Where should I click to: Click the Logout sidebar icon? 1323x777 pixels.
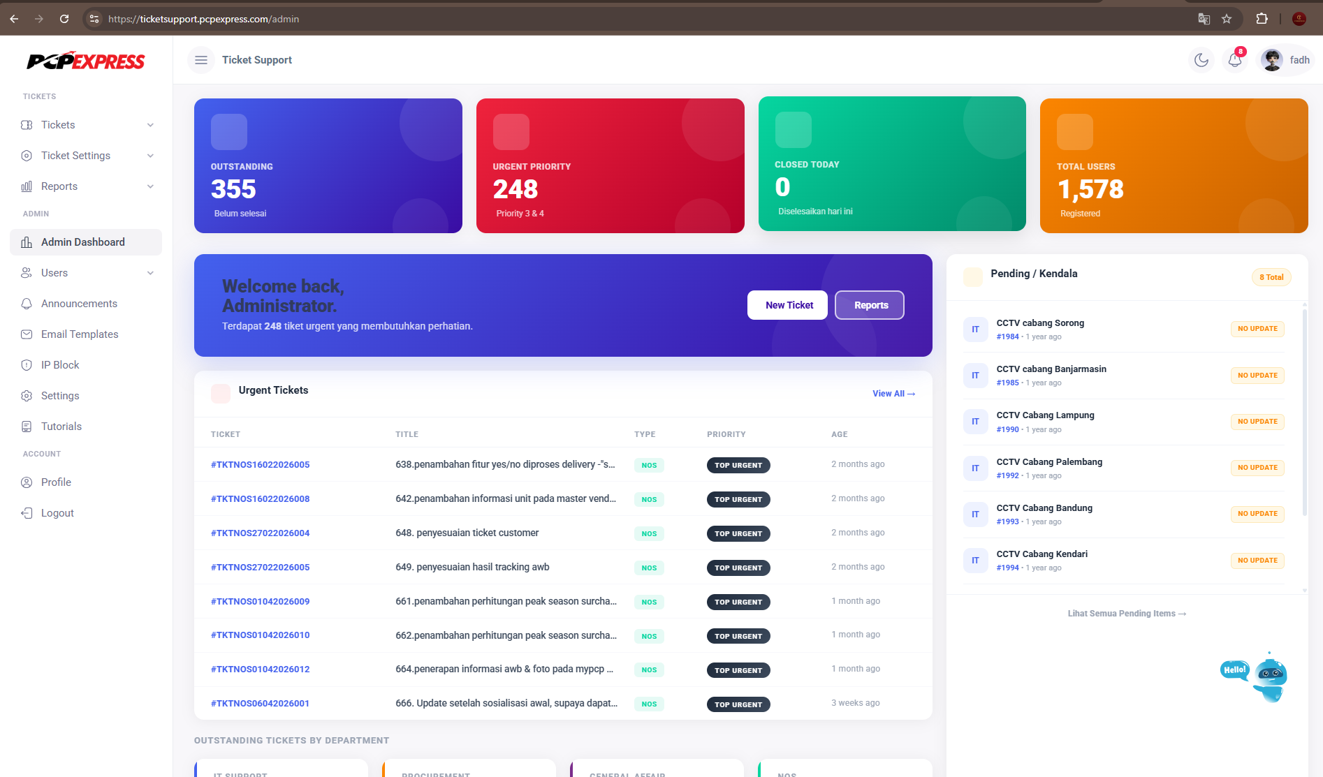(x=27, y=513)
